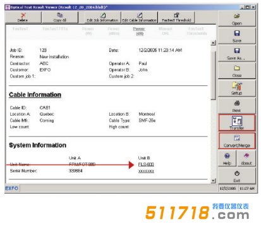261x229 pixels.
Task: Click the Delete toolbar button
Action: click(x=23, y=17)
